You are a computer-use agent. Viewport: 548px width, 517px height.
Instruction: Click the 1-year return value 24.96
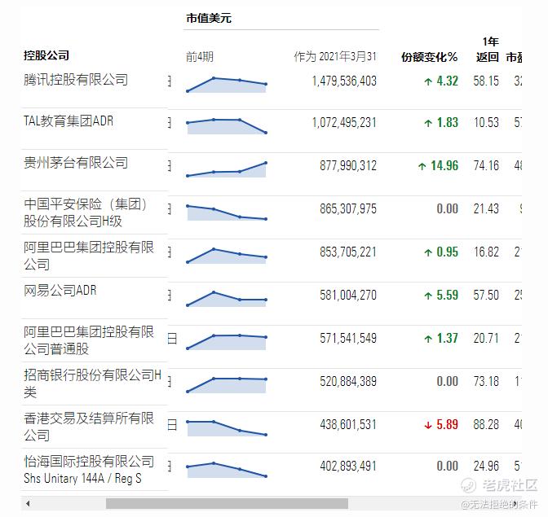click(x=486, y=466)
